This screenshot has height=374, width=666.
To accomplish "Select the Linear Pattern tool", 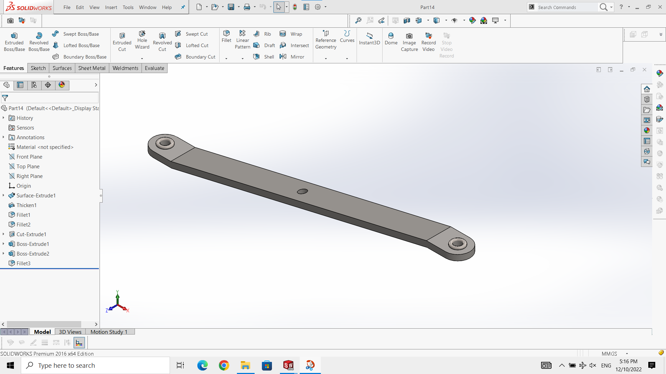I will tap(242, 40).
